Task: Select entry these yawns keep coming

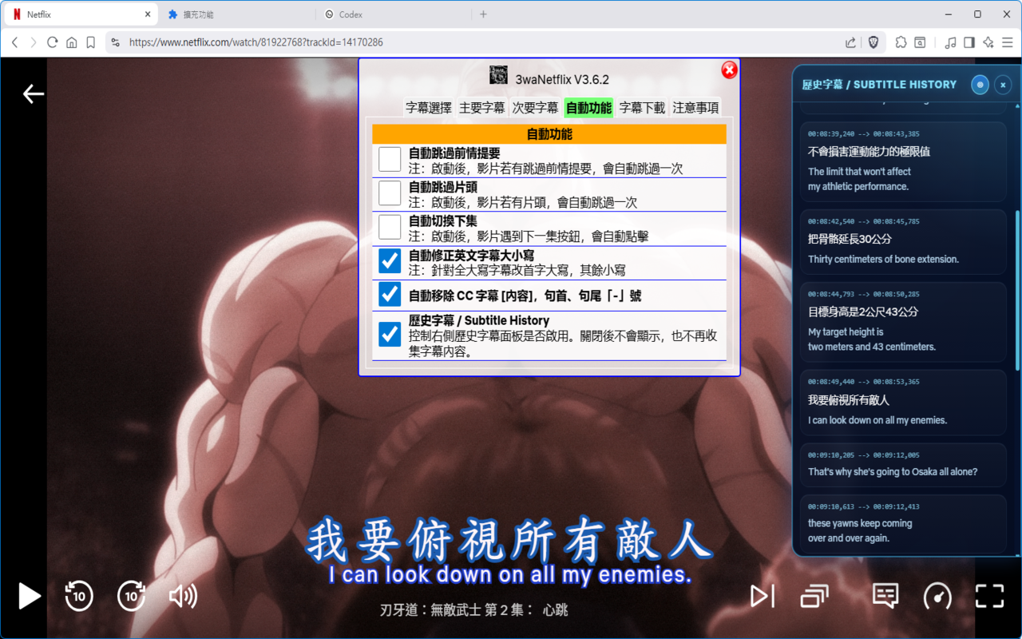Action: click(903, 523)
